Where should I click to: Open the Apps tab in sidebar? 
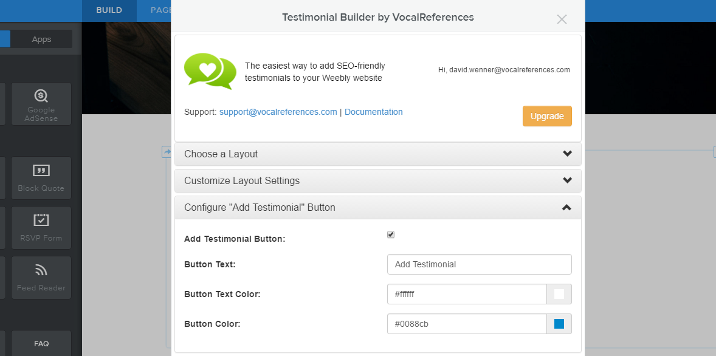coord(41,39)
